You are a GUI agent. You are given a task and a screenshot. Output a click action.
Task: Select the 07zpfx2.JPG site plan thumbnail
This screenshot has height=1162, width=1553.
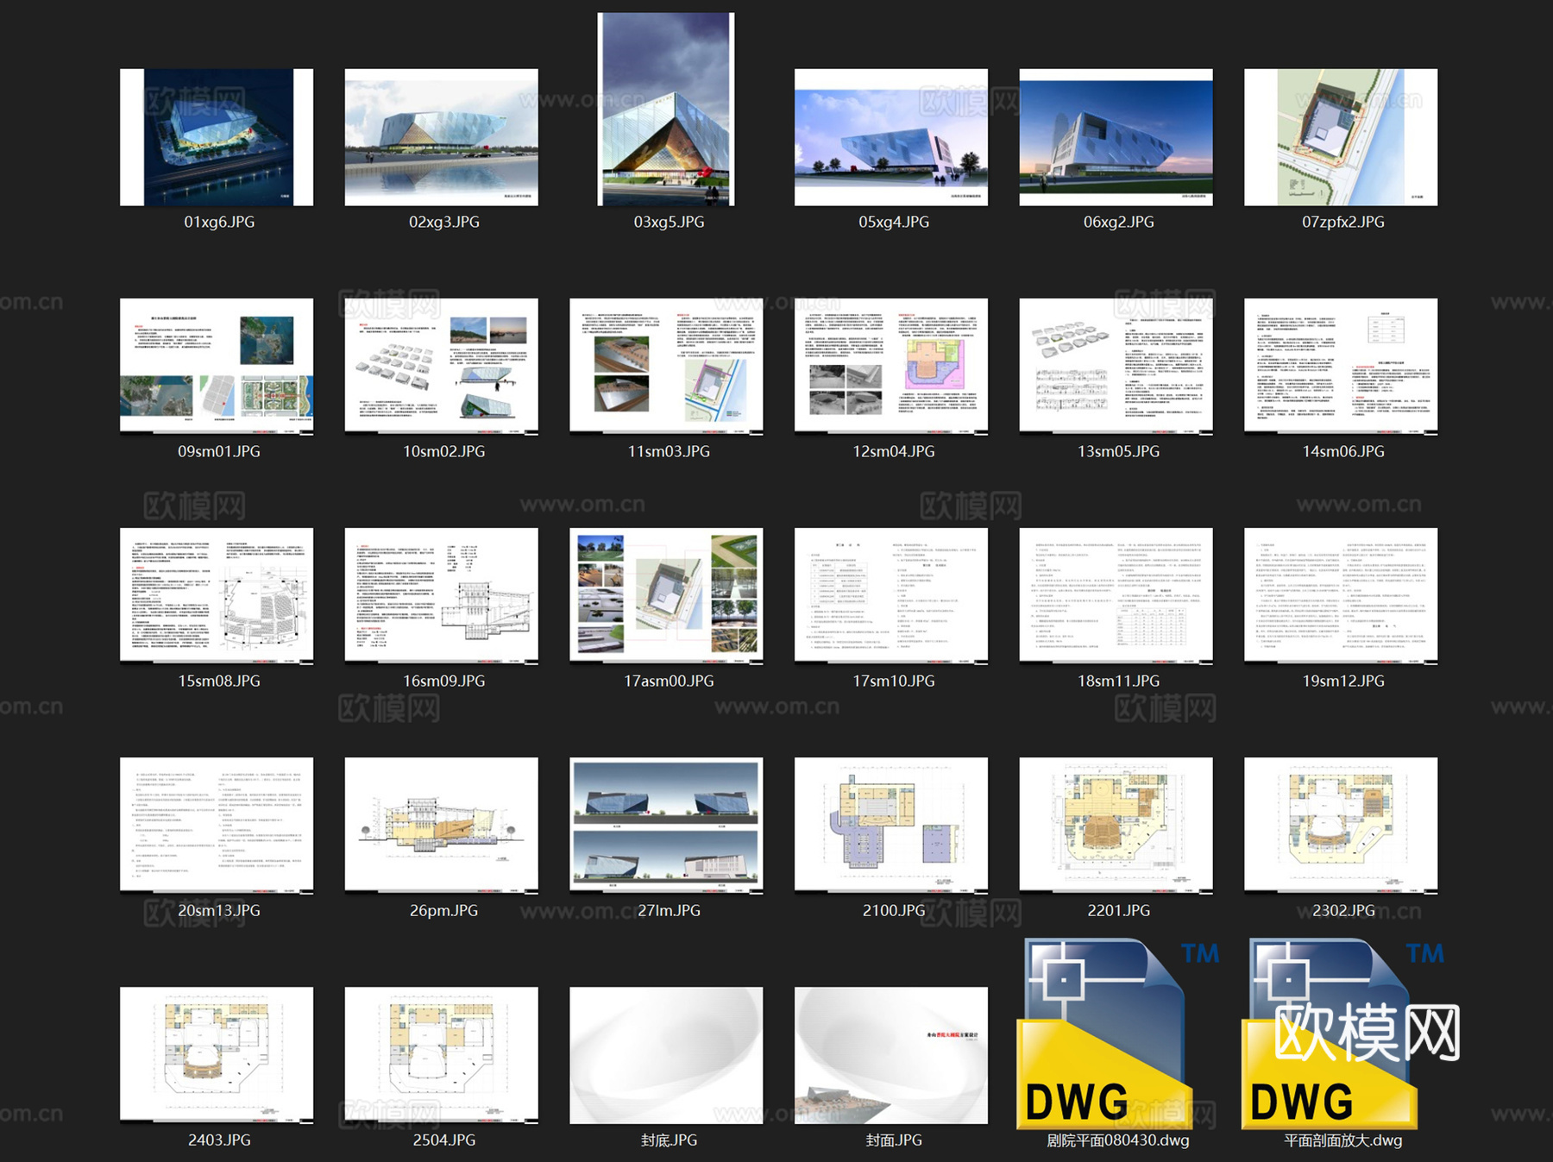[1337, 136]
